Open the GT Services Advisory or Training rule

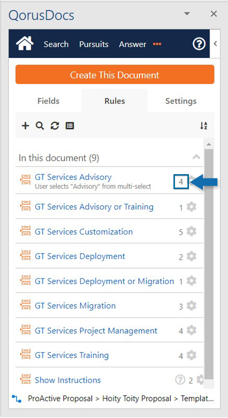94,207
